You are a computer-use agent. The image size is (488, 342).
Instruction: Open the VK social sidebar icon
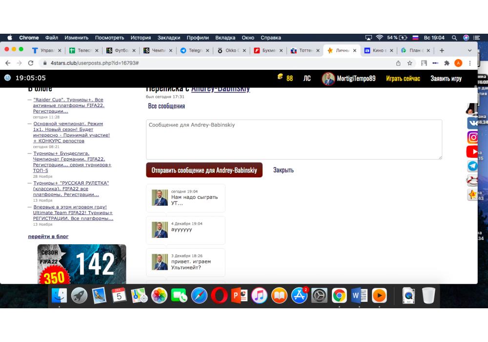[x=472, y=123]
